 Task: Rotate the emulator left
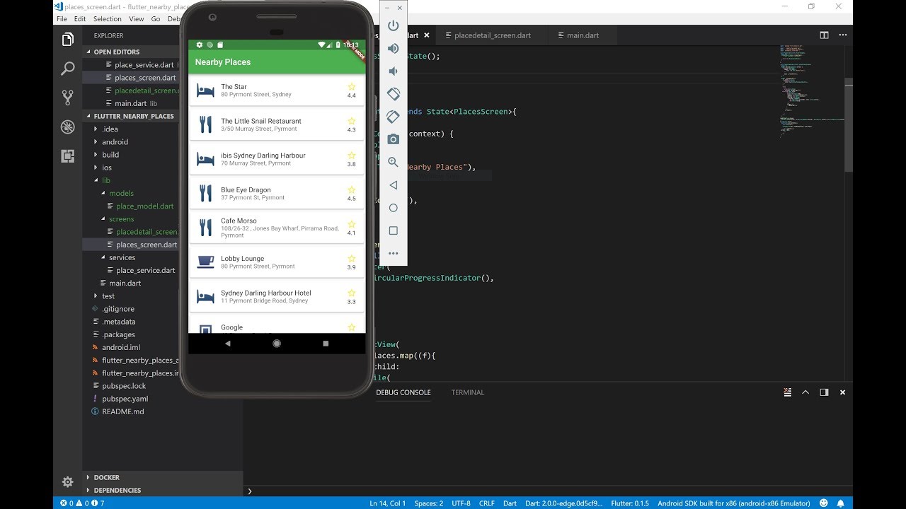(x=394, y=94)
